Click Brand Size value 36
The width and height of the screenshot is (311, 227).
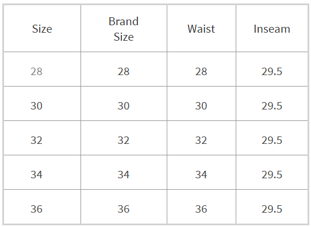124,209
